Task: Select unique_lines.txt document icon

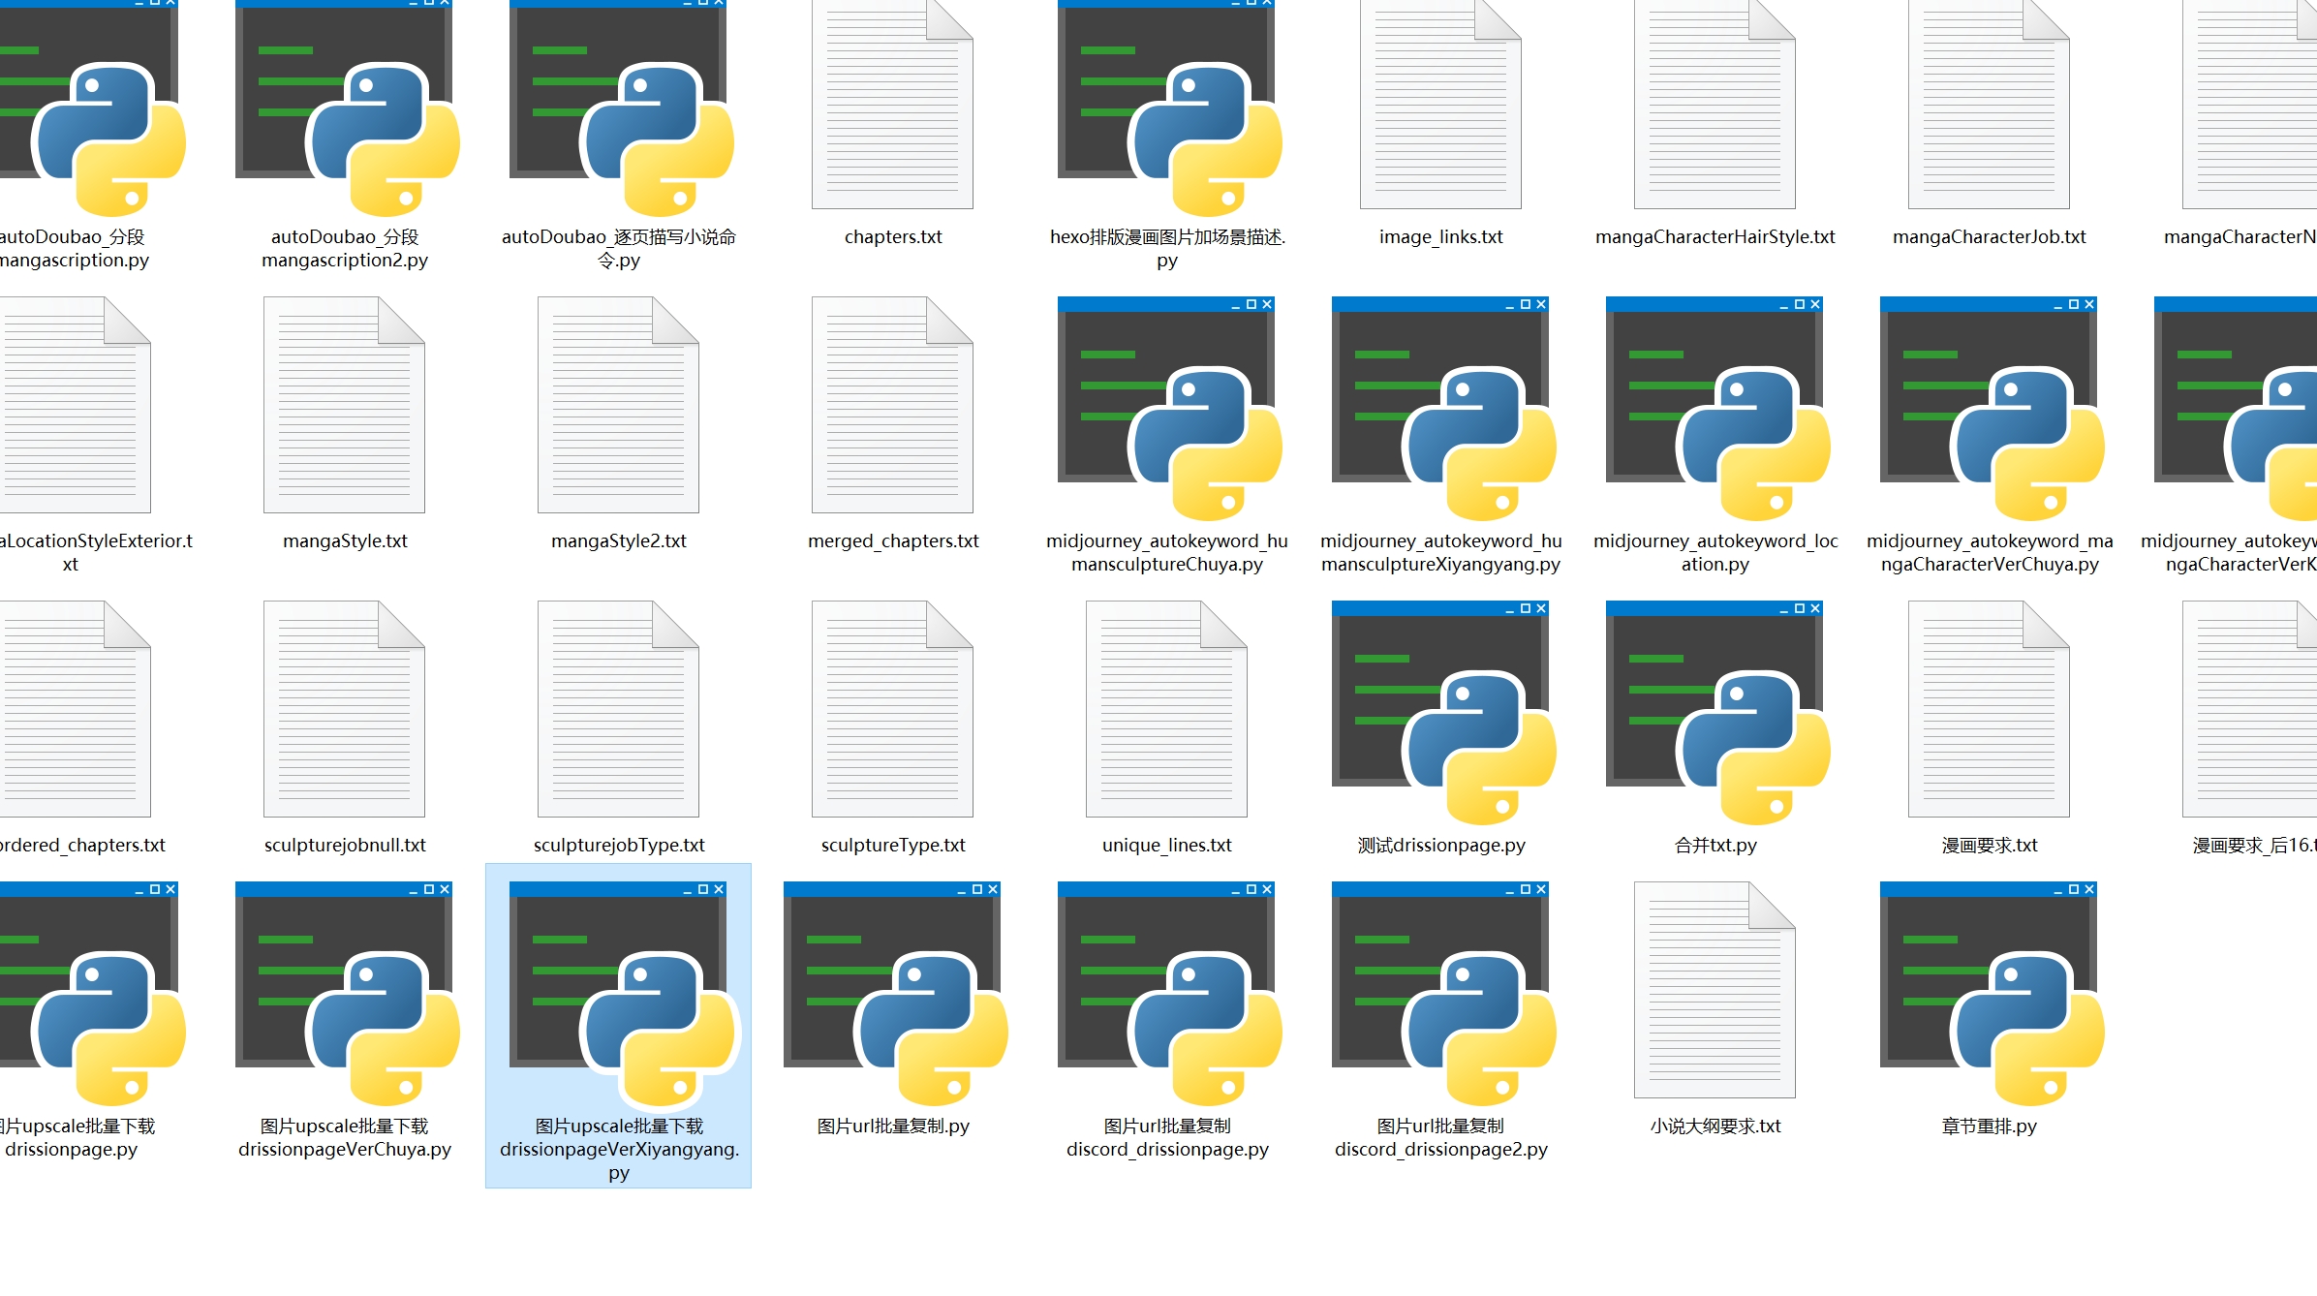Action: tap(1166, 709)
